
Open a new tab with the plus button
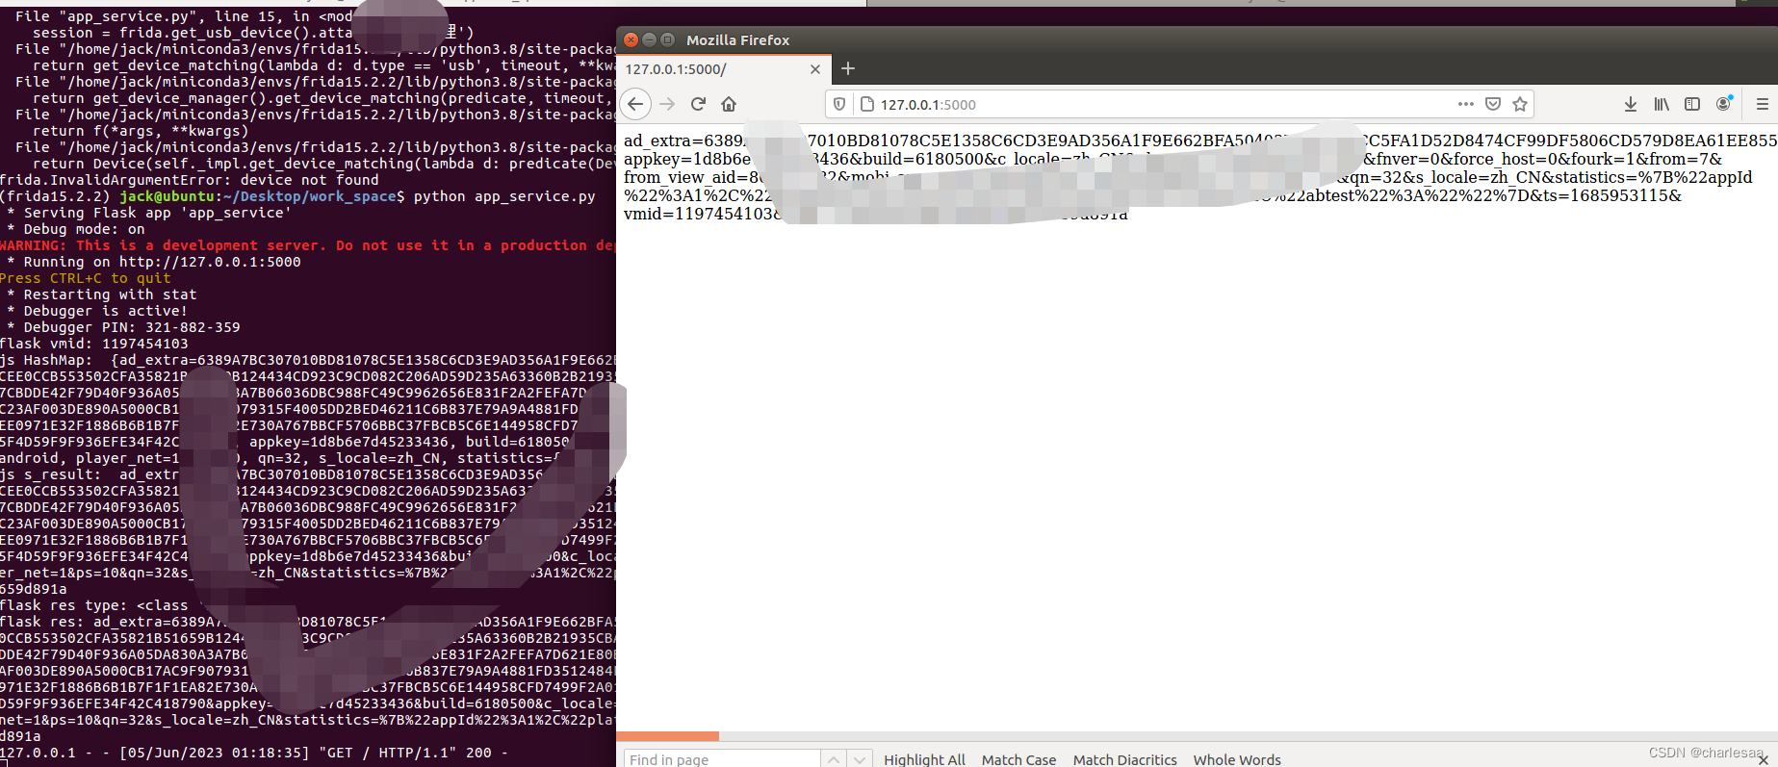pyautogui.click(x=848, y=68)
